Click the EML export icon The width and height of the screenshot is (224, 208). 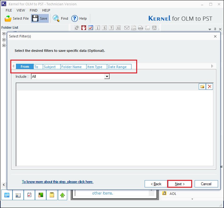(x=134, y=28)
